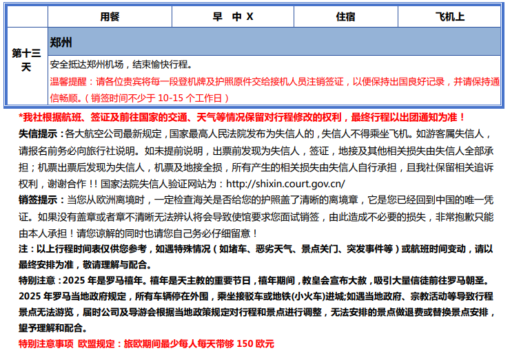This screenshot has width=510, height=351.
Task: Click the 第十三天 day label cell
Action: (x=26, y=60)
